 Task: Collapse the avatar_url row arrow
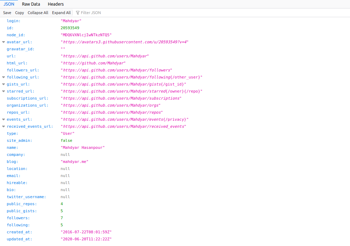tap(4, 42)
